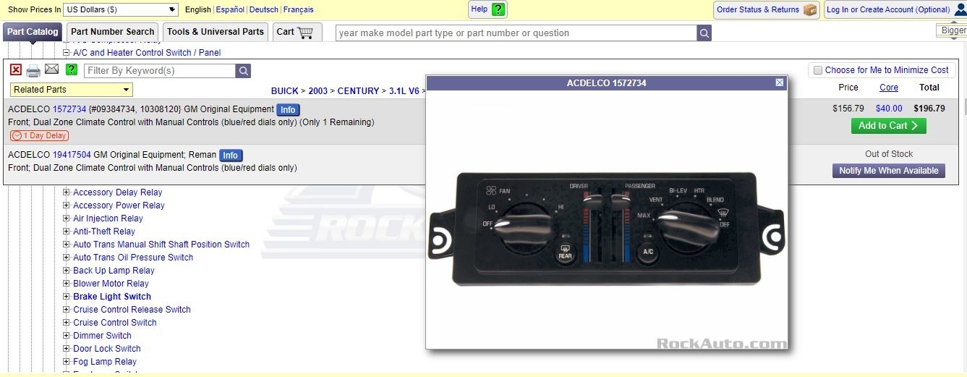Open part number 1572734 link
Viewport: 967px width, 377px height.
pyautogui.click(x=69, y=109)
